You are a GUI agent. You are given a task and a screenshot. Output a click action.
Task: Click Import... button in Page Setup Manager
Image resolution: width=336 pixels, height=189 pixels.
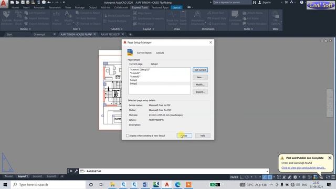coord(200,92)
